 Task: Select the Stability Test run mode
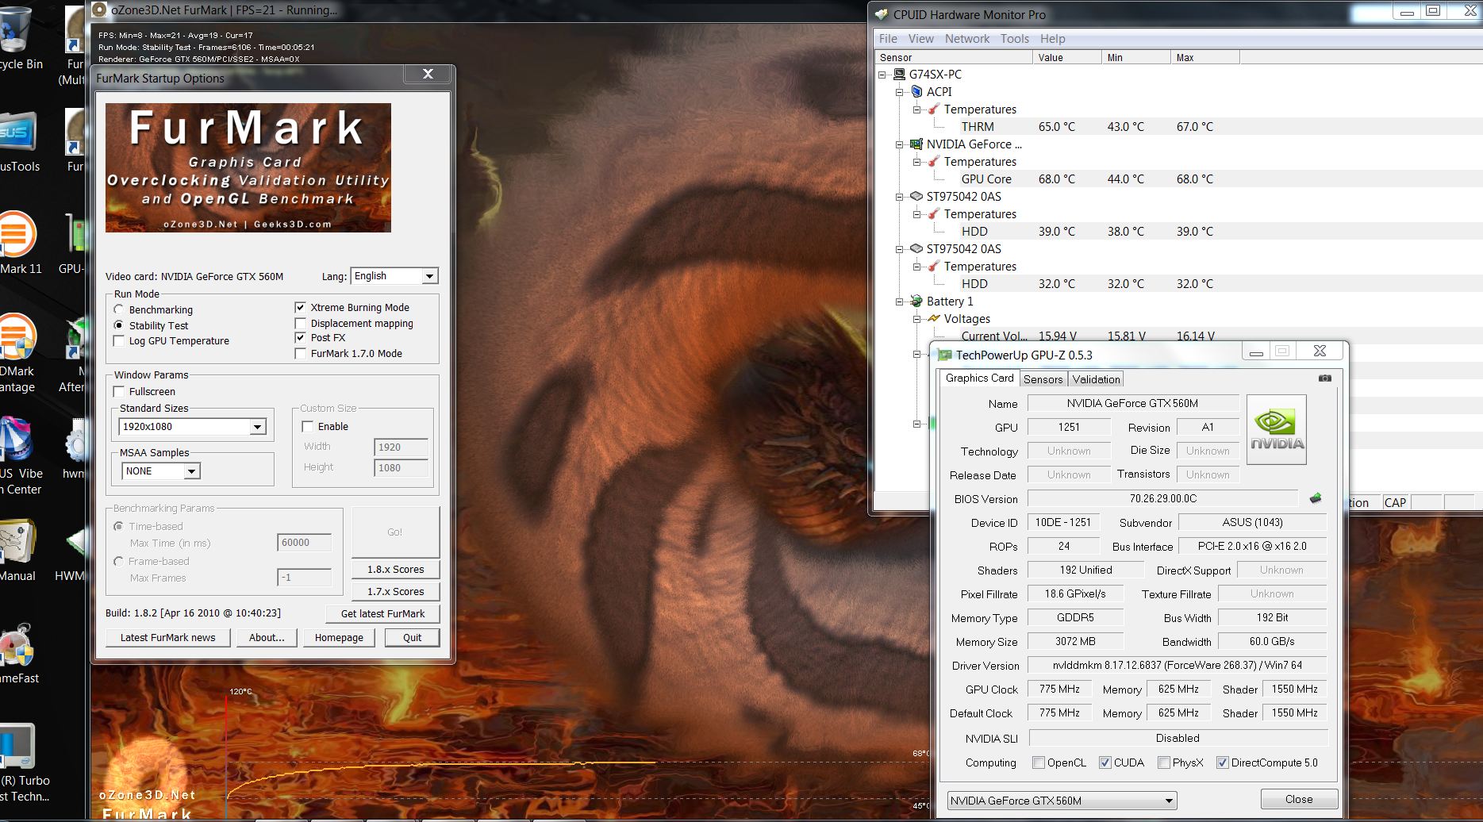[x=119, y=325]
